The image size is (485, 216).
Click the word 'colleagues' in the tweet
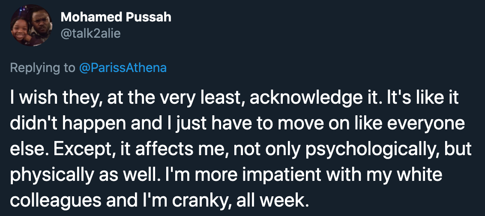(55, 201)
